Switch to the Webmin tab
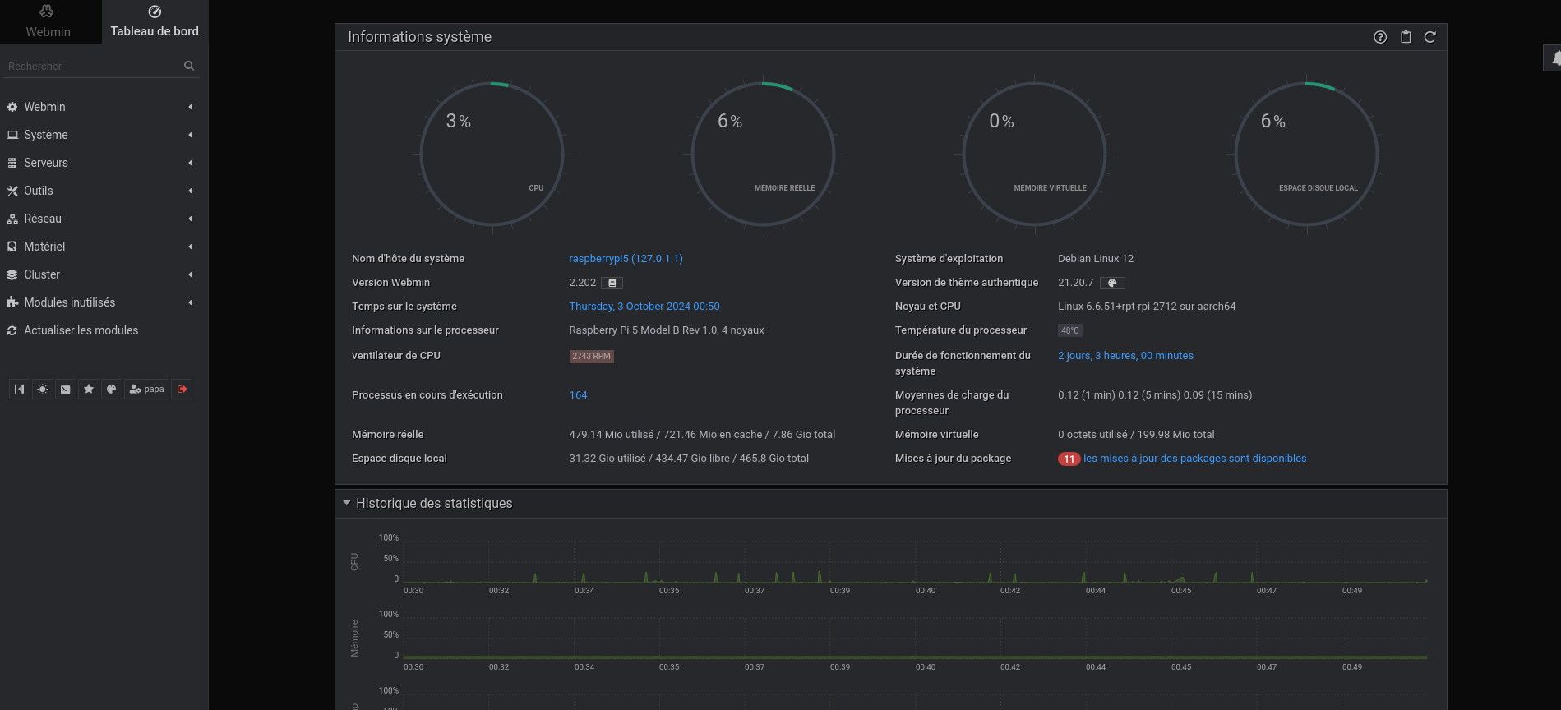 (x=48, y=22)
